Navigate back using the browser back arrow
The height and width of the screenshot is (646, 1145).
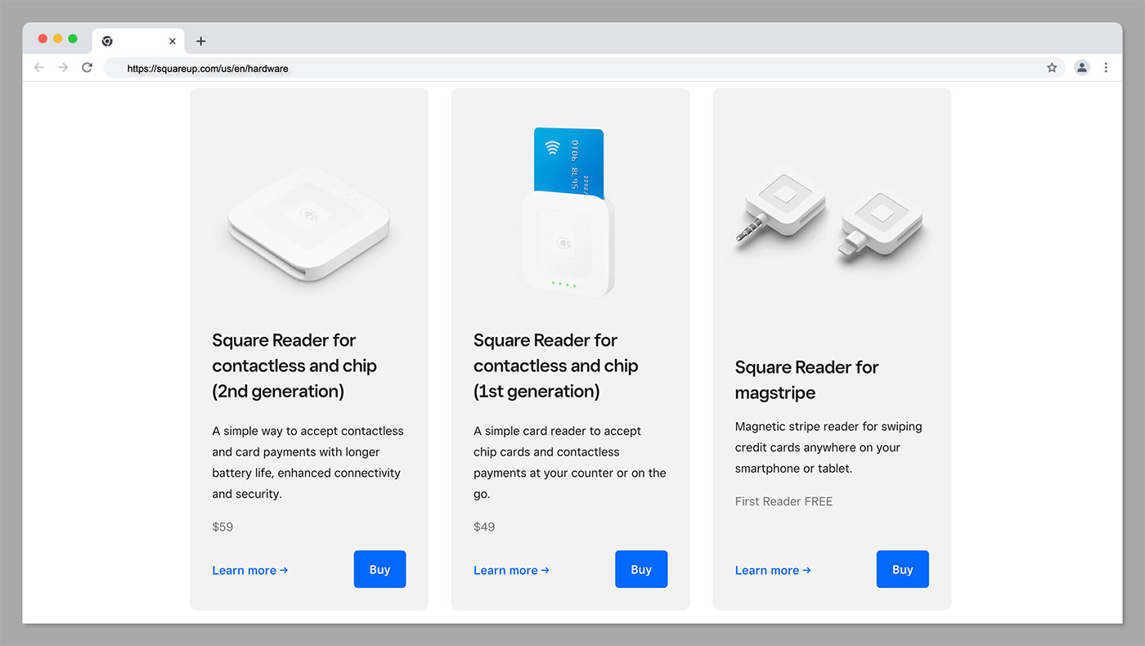(x=38, y=68)
